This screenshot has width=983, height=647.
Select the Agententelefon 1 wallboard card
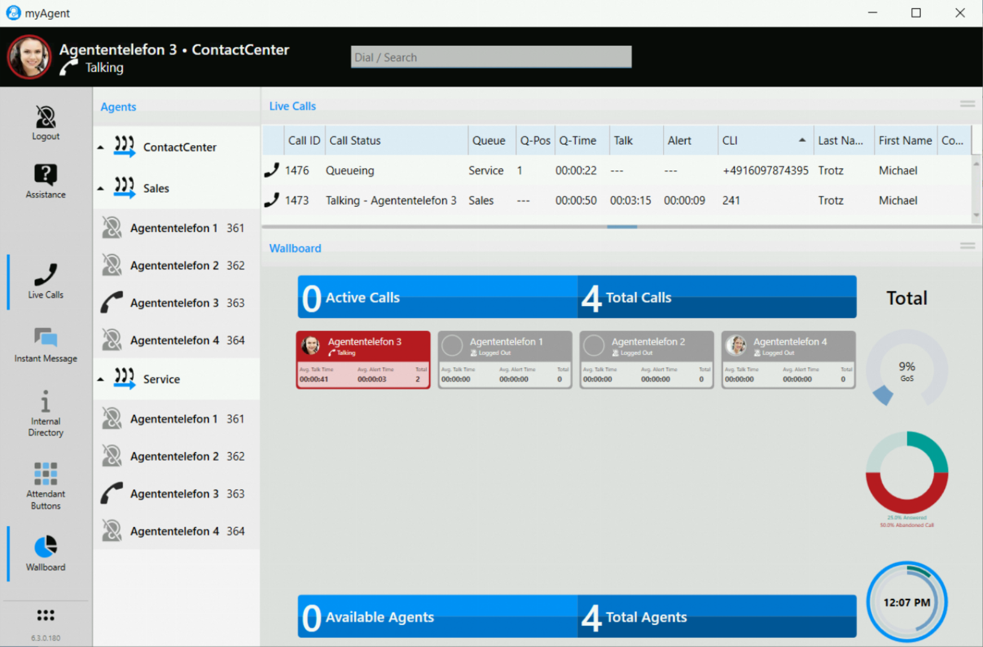(x=505, y=360)
